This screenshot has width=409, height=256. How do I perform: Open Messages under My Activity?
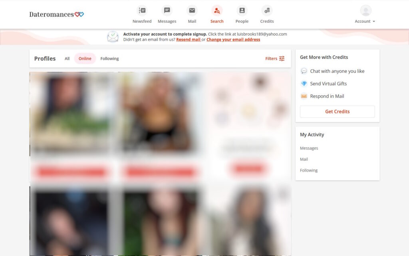309,148
